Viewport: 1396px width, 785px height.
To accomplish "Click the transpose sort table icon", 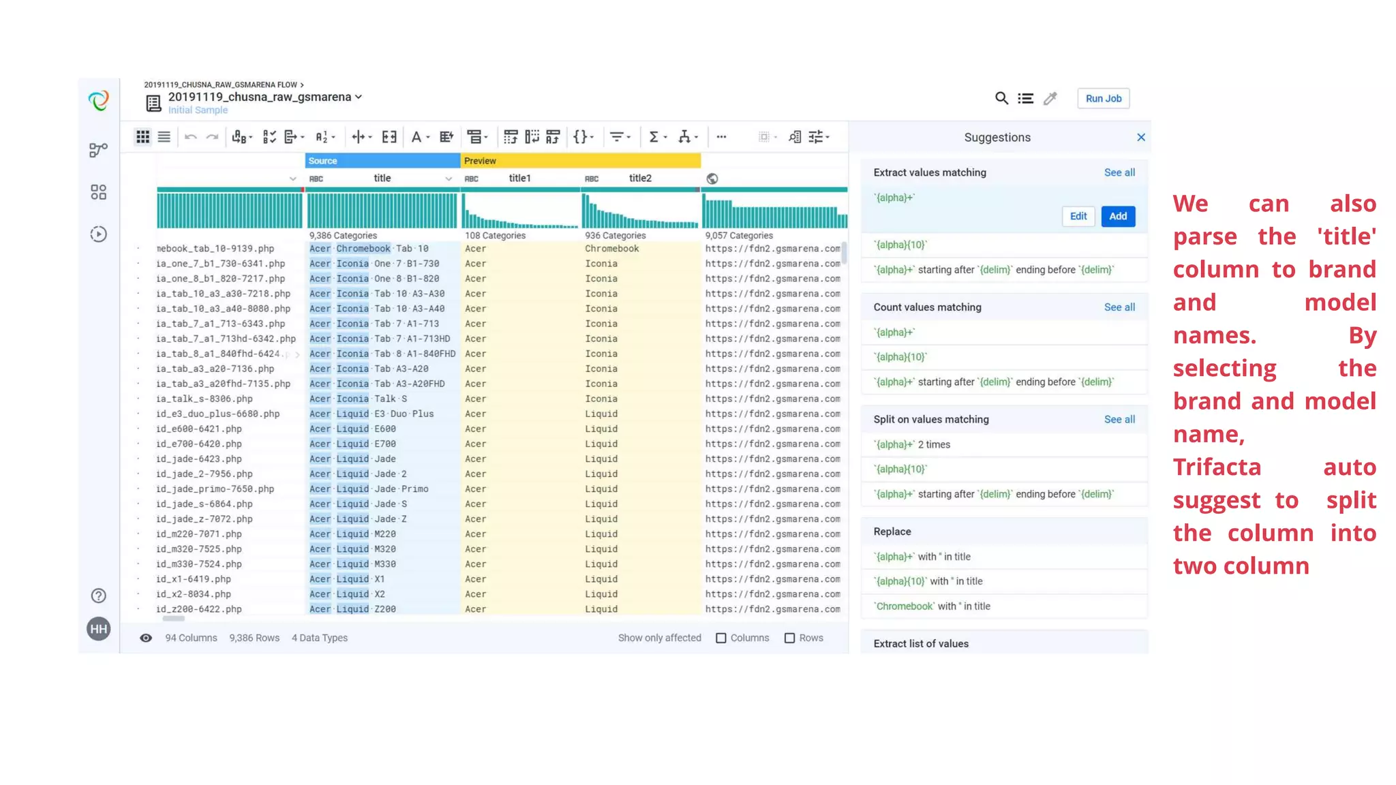I will tap(553, 137).
